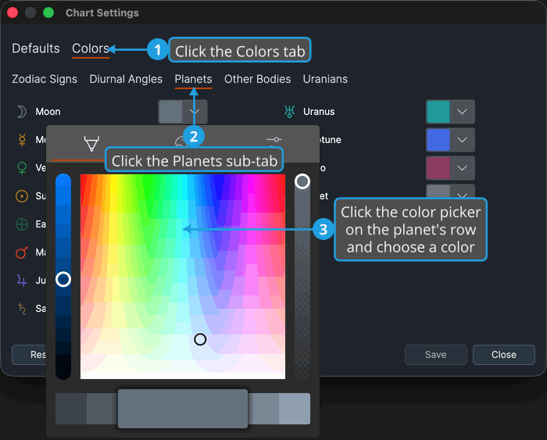Image resolution: width=547 pixels, height=440 pixels.
Task: Open the sliders tab in color picker
Action: pos(273,140)
